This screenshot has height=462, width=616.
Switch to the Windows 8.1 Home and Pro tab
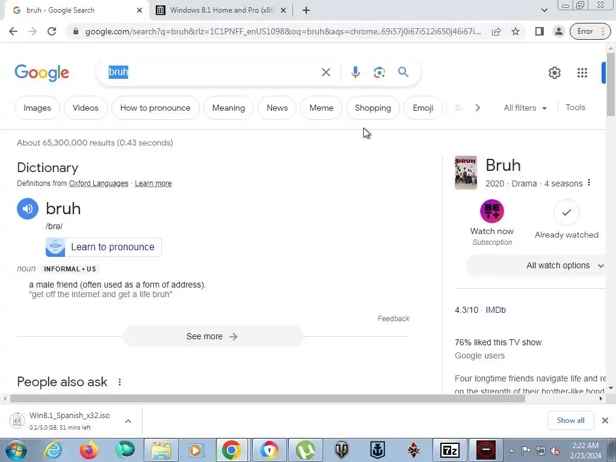221,10
